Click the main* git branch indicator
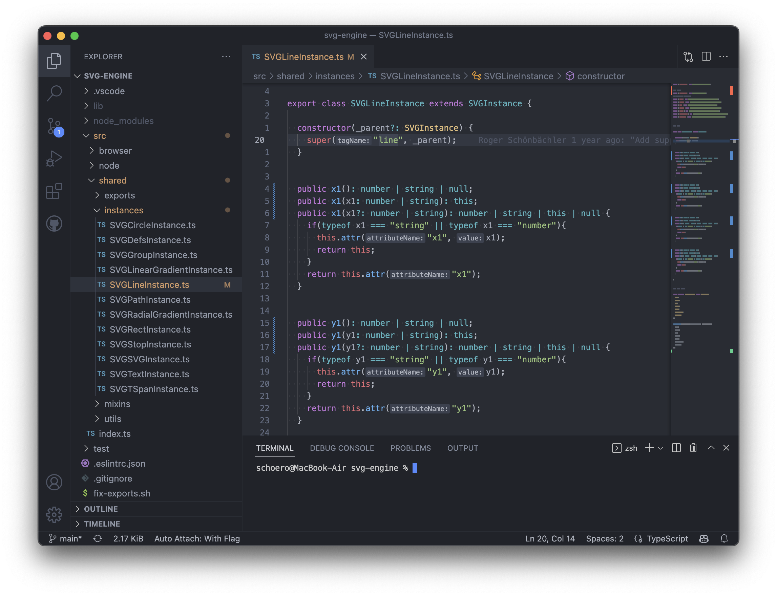The width and height of the screenshot is (777, 596). click(66, 538)
